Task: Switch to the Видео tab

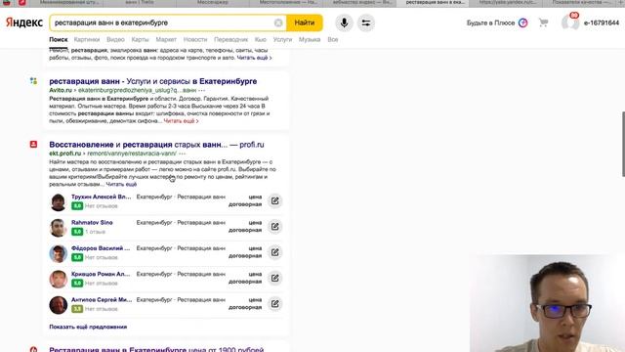Action: point(115,39)
